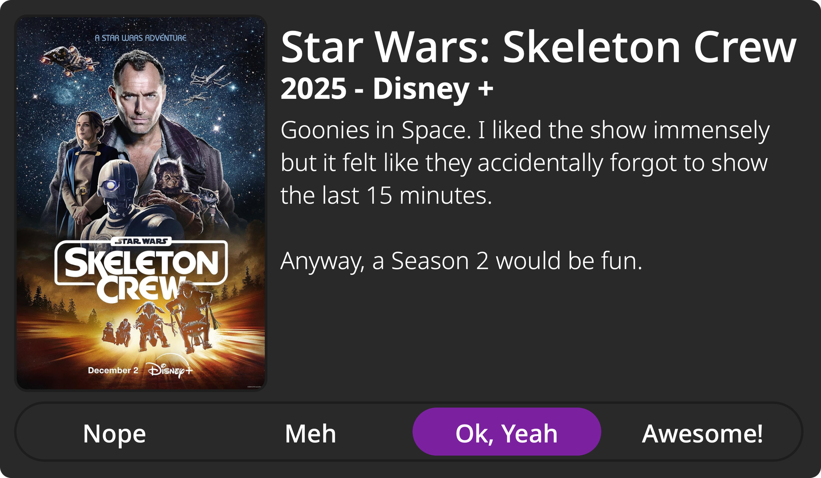Click the Goonies in Space review text
This screenshot has width=821, height=478.
[x=525, y=163]
